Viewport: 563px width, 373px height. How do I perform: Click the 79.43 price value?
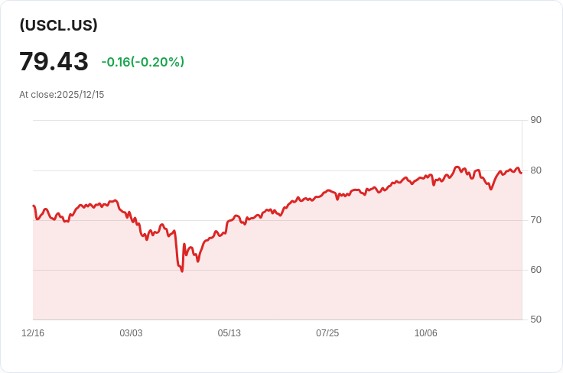[x=54, y=61]
